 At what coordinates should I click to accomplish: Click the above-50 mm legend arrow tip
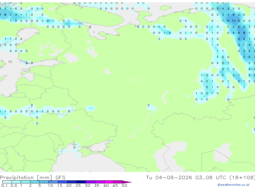point(127,182)
